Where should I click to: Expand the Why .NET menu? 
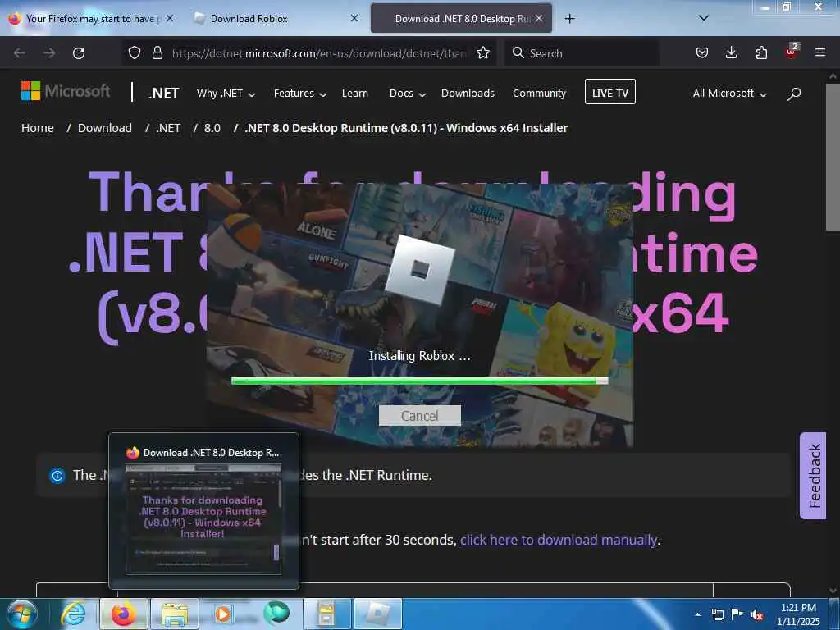(x=226, y=94)
